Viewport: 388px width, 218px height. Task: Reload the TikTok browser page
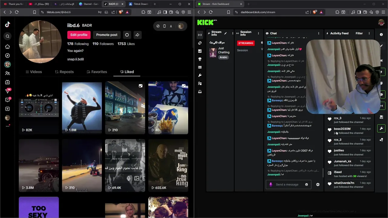17,12
